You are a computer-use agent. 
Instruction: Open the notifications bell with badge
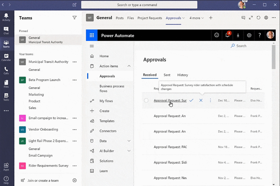pyautogui.click(x=227, y=35)
